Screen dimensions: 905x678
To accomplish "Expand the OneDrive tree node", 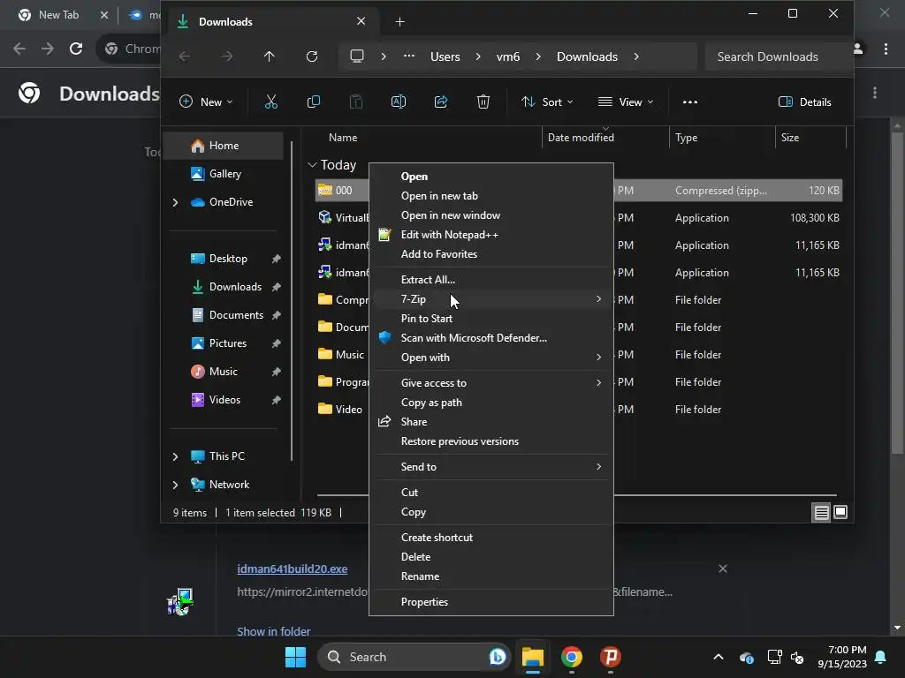I will click(176, 202).
